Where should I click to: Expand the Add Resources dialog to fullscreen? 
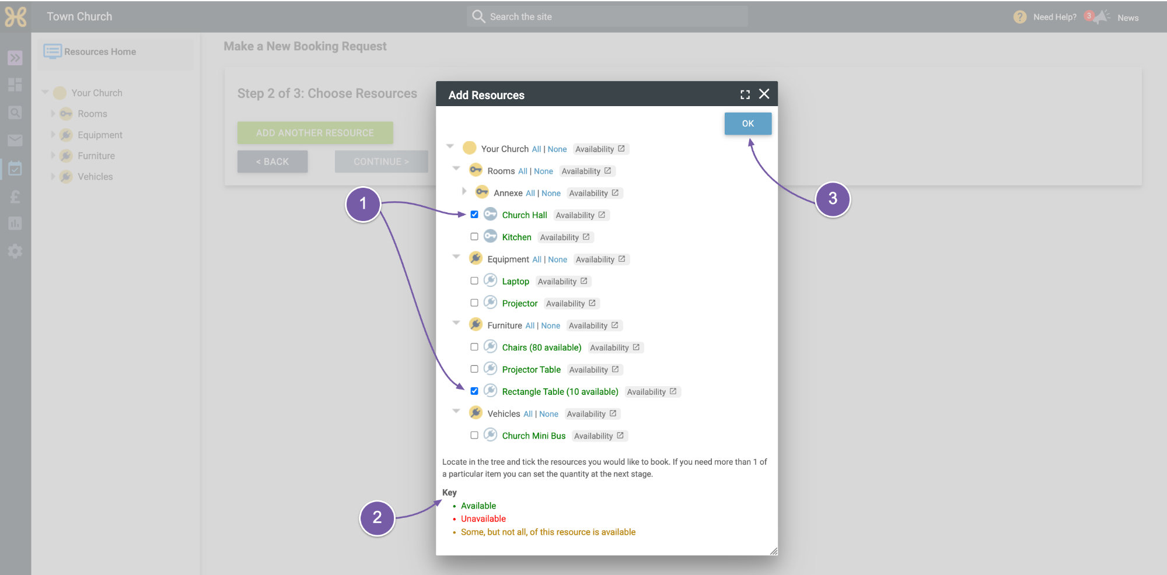click(745, 94)
